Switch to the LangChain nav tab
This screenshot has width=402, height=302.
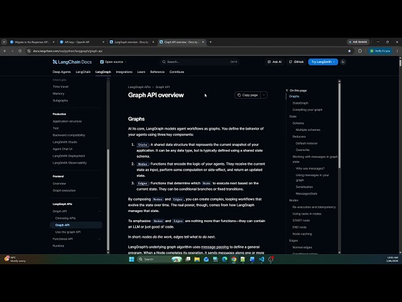83,72
